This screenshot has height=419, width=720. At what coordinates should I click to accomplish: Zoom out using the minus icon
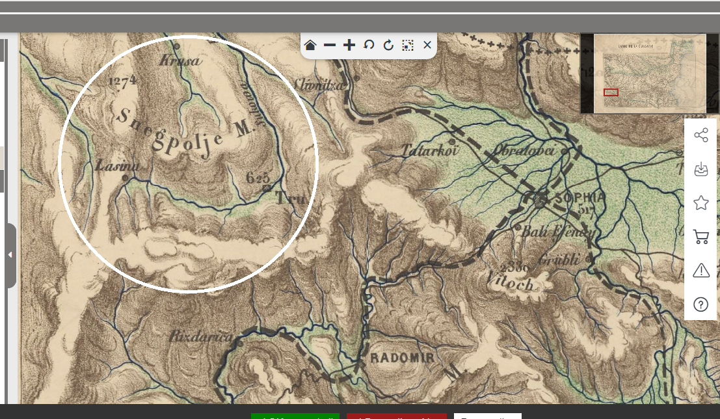click(x=330, y=45)
